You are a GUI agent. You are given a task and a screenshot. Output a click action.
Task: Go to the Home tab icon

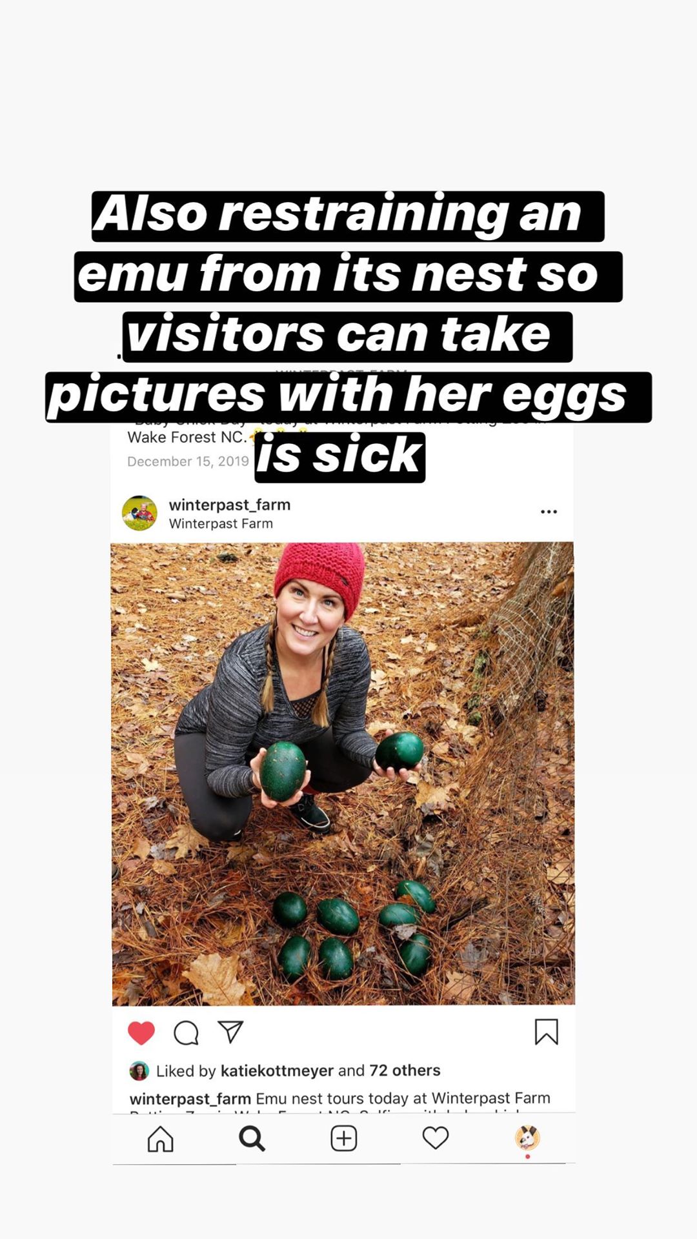pos(161,1138)
